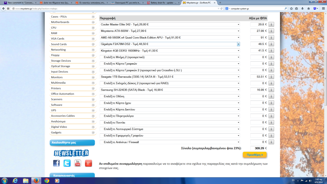Click the NEWSLETTER banner
This screenshot has height=184, width=327.
(71, 153)
